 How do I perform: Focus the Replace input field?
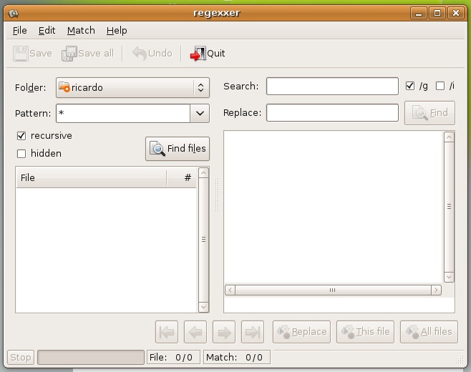[x=332, y=113]
